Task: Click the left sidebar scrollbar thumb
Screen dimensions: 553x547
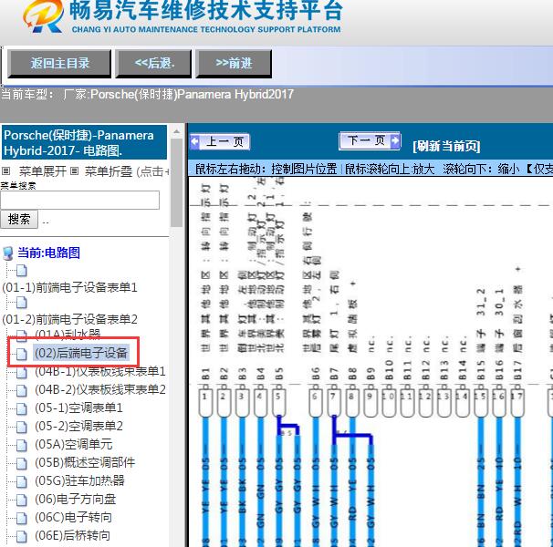Action: (176, 182)
